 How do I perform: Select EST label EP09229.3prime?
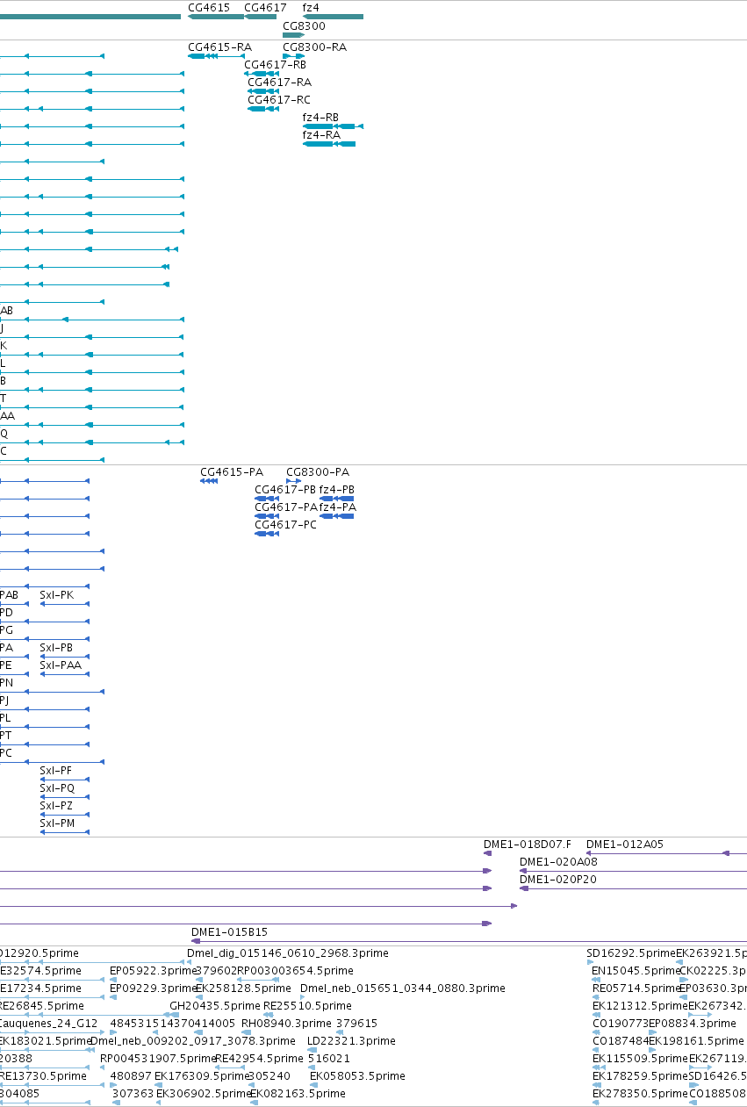click(x=153, y=988)
